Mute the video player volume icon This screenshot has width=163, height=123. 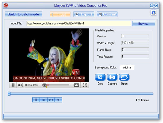click(20, 85)
